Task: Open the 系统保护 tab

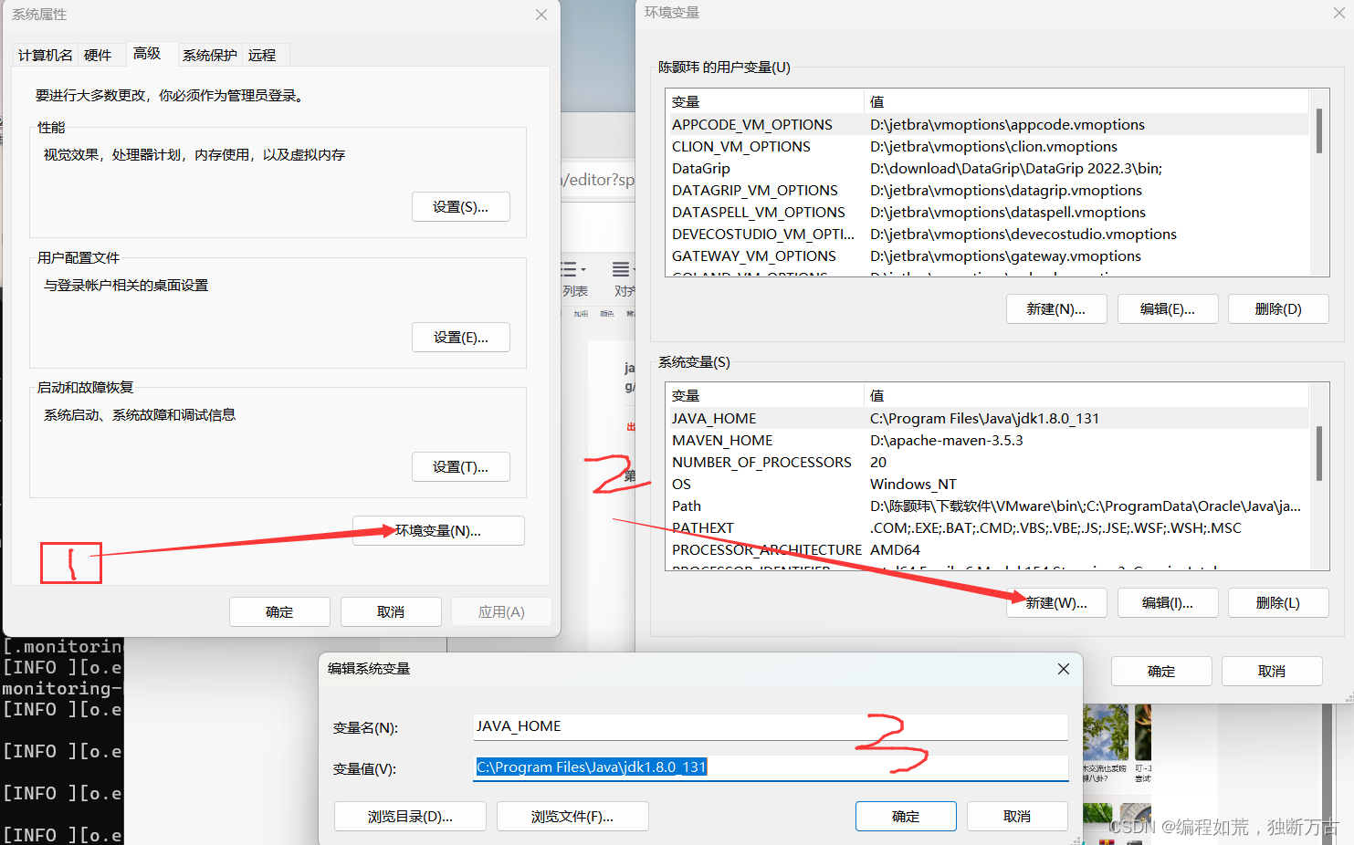Action: point(209,55)
